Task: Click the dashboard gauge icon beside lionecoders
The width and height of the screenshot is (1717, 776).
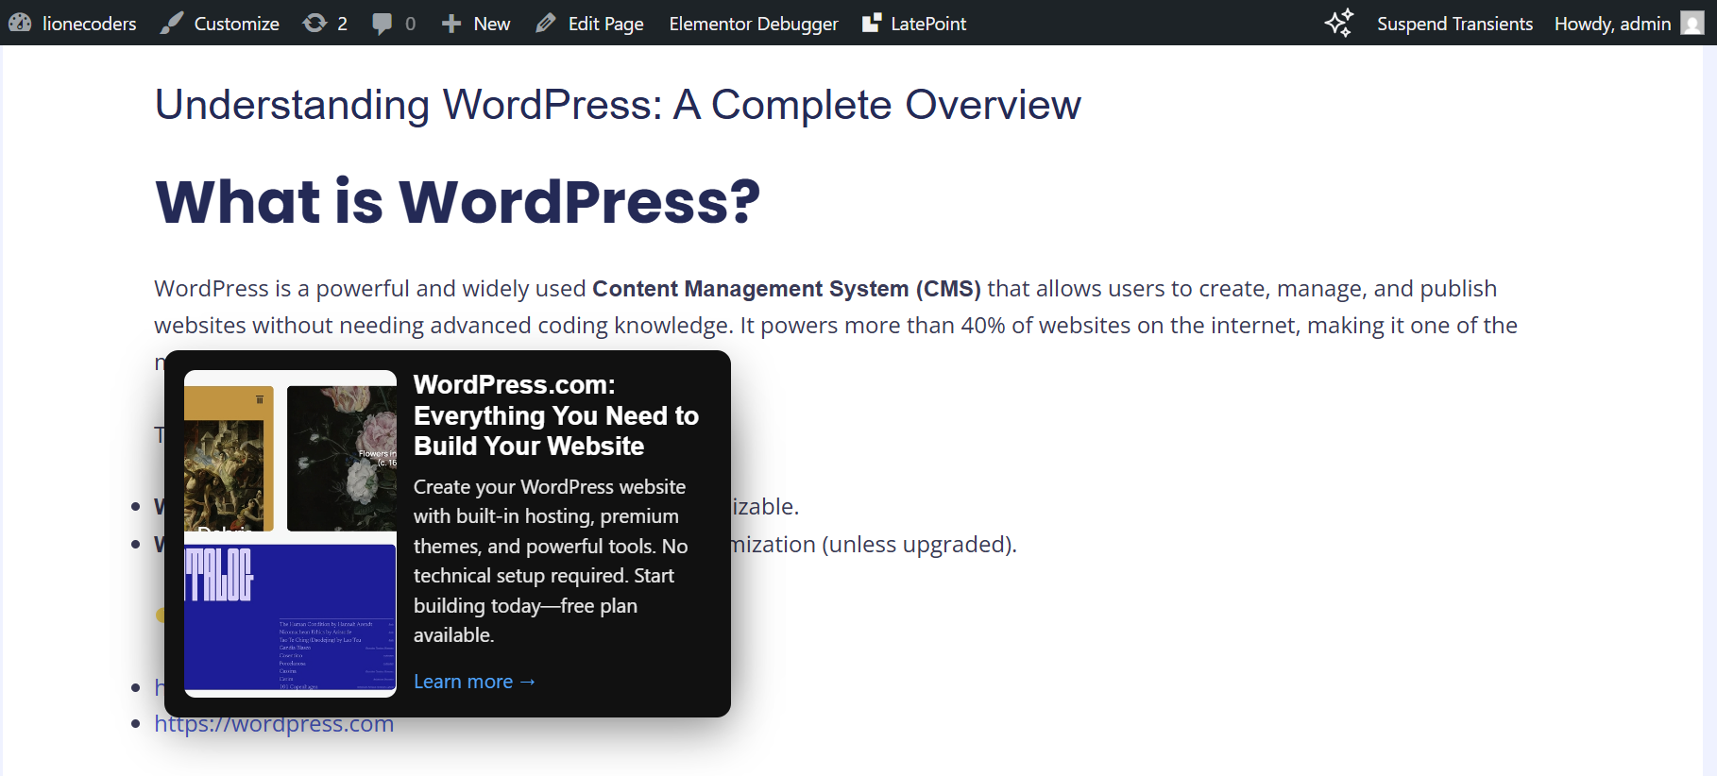Action: (20, 24)
